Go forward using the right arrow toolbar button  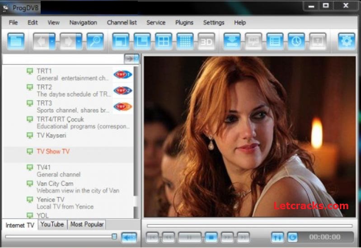pos(68,42)
